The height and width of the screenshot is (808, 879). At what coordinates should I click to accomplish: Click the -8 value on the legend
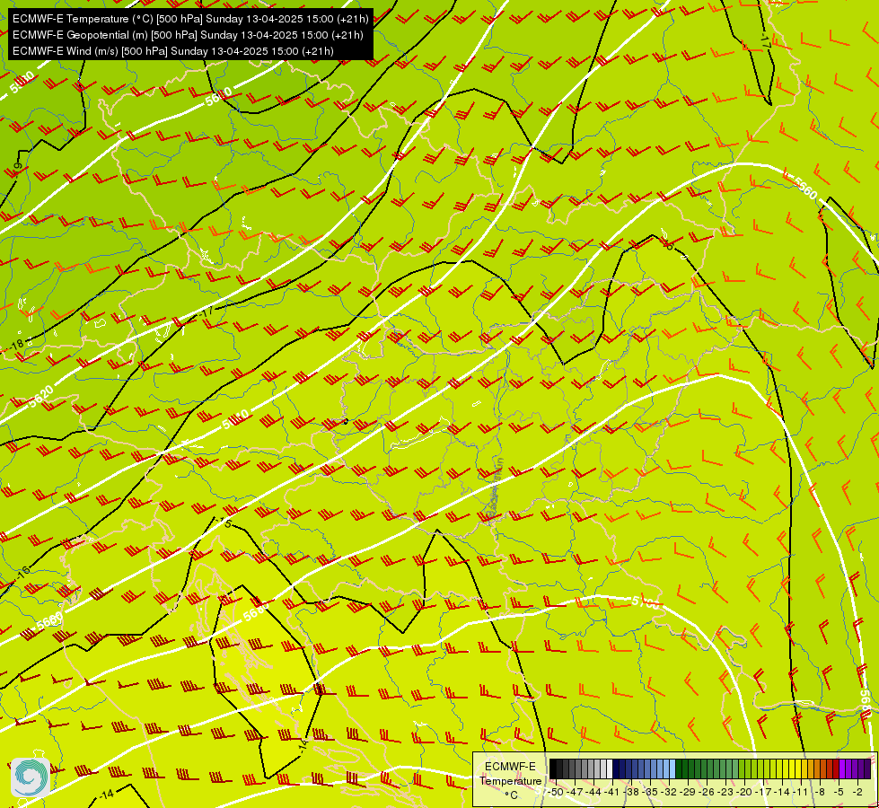[820, 793]
